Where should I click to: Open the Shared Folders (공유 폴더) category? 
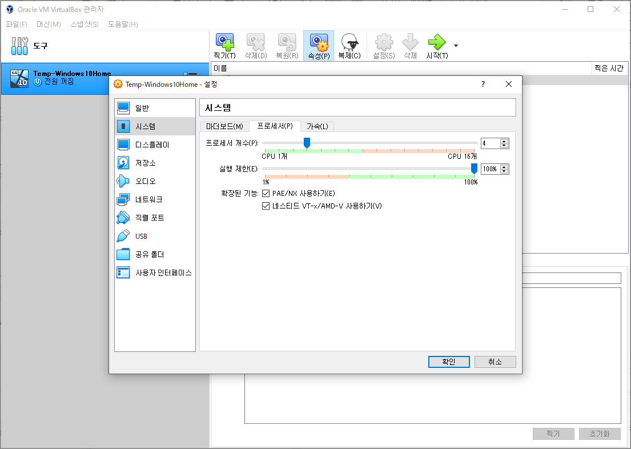pyautogui.click(x=155, y=255)
